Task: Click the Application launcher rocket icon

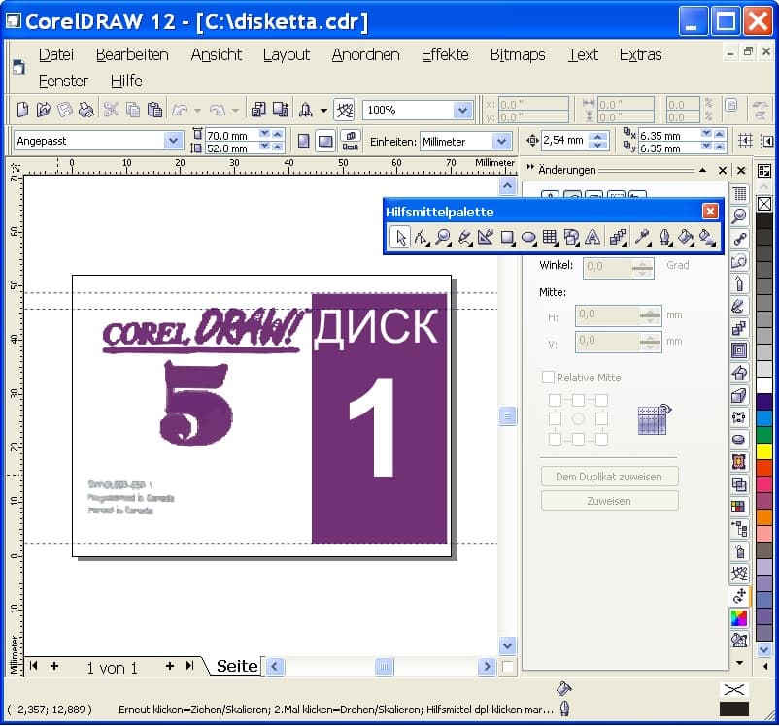Action: pos(306,110)
